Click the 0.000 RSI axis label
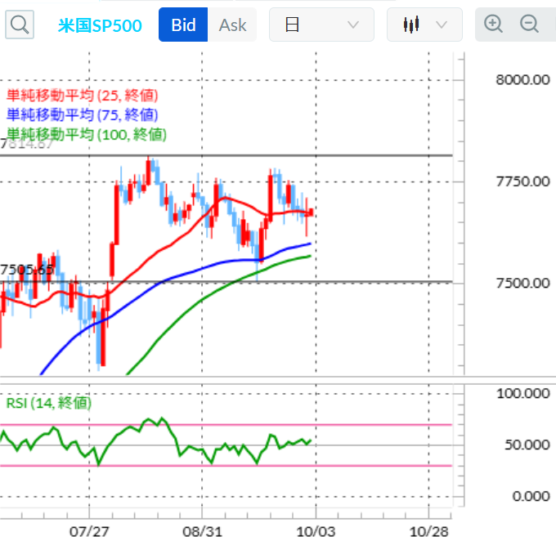 pyautogui.click(x=531, y=496)
